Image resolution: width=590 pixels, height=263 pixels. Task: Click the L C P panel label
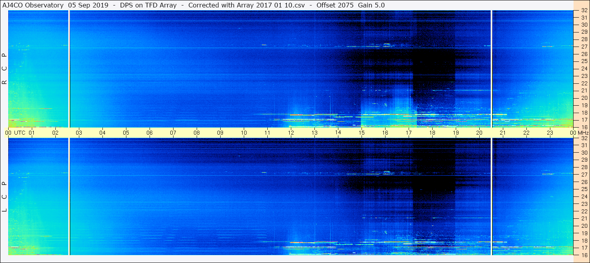tap(4, 196)
